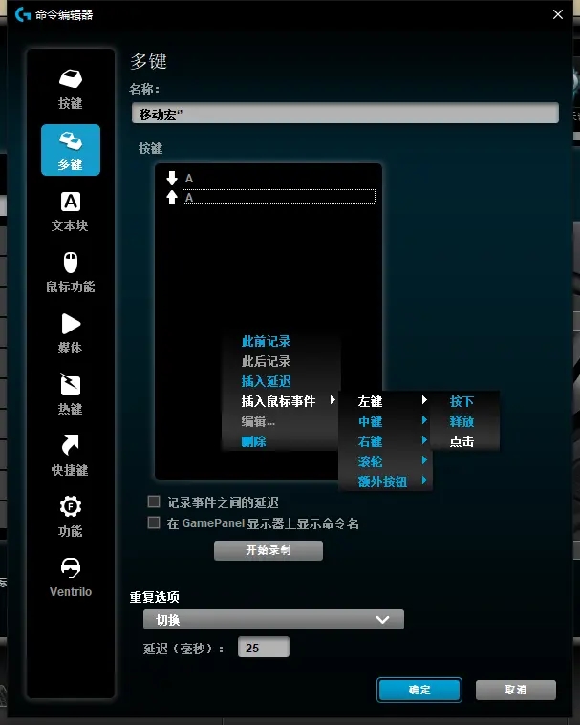Toggle the GamePanel 显示命令名 checkbox

154,522
